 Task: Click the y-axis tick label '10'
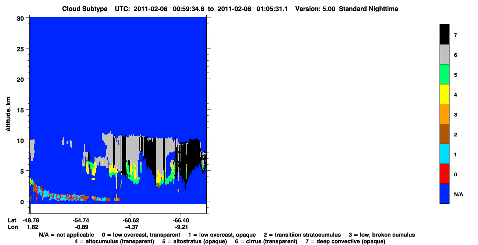(21, 140)
